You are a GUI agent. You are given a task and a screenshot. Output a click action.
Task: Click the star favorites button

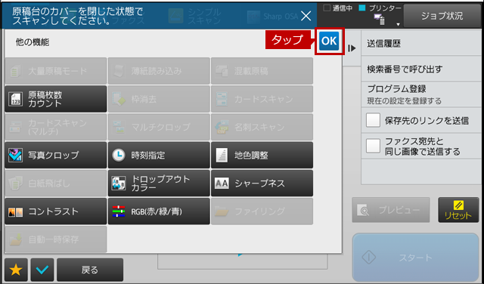pyautogui.click(x=16, y=270)
